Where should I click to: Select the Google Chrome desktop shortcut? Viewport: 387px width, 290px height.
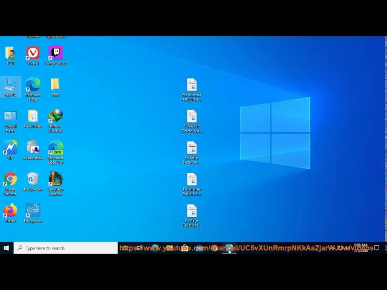pyautogui.click(x=10, y=184)
